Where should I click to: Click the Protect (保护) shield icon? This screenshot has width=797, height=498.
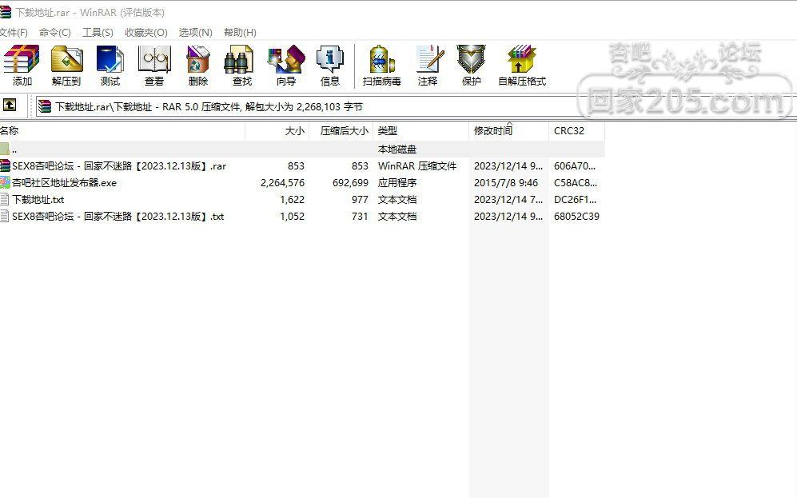pos(471,59)
